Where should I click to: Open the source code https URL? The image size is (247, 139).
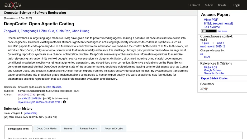click(x=55, y=87)
